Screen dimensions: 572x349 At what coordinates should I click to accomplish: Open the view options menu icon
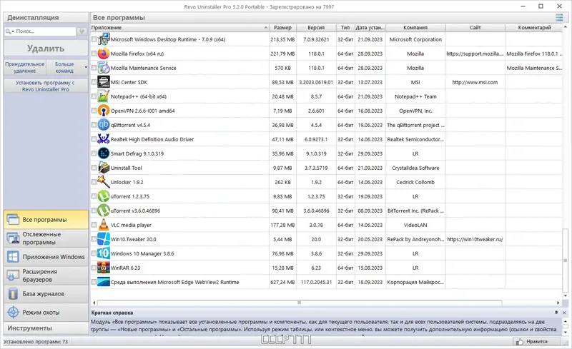(x=559, y=18)
